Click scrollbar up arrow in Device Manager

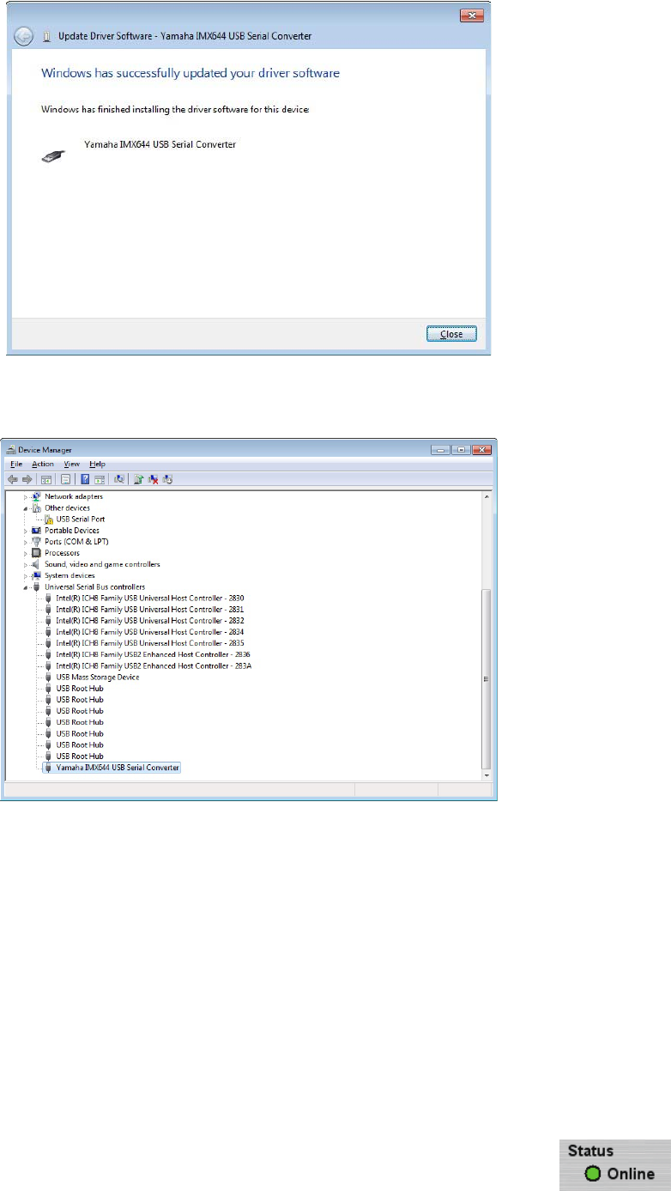(487, 496)
